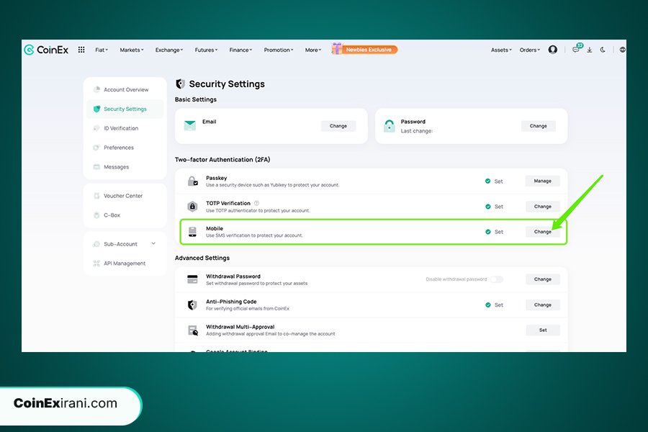The width and height of the screenshot is (648, 432).
Task: Open the More dropdown menu
Action: (x=313, y=50)
